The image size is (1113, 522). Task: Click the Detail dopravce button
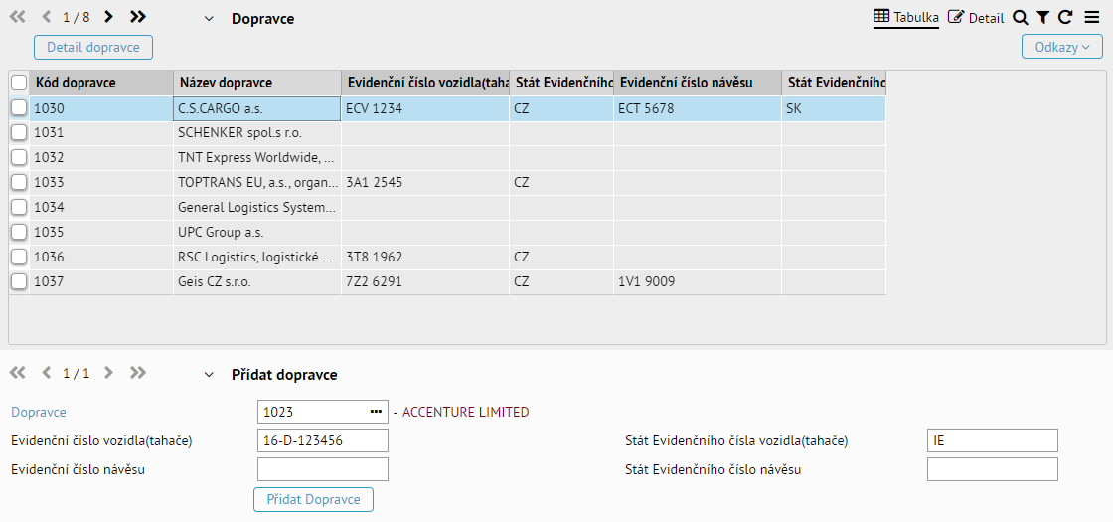point(93,47)
